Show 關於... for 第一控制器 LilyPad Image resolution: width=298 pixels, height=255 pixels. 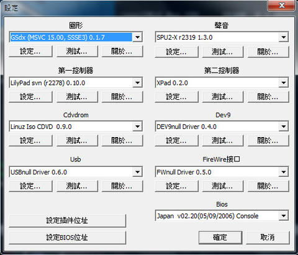click(122, 97)
